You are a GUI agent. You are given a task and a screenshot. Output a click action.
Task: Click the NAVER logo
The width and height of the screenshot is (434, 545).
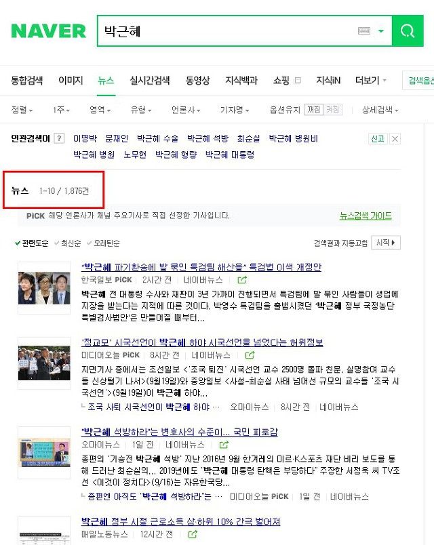tap(48, 31)
